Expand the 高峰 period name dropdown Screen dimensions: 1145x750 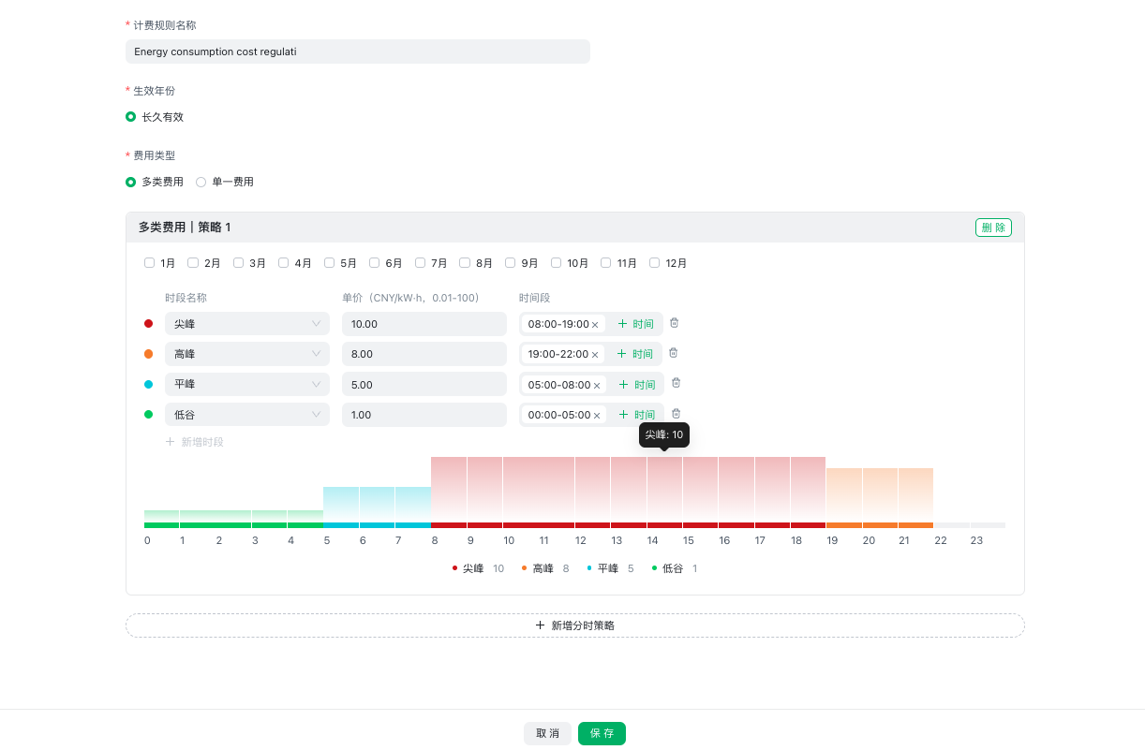click(x=247, y=354)
